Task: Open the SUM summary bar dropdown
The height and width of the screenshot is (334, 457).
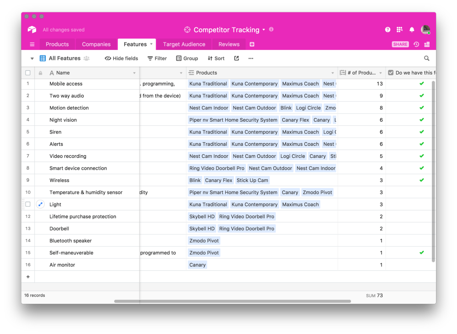Action: (374, 296)
